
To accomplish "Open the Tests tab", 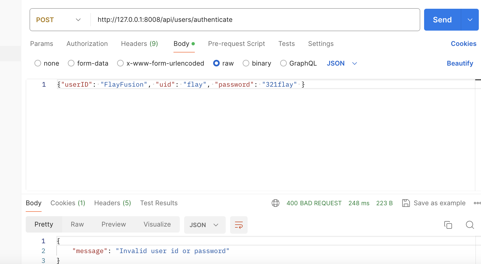I will [x=286, y=44].
